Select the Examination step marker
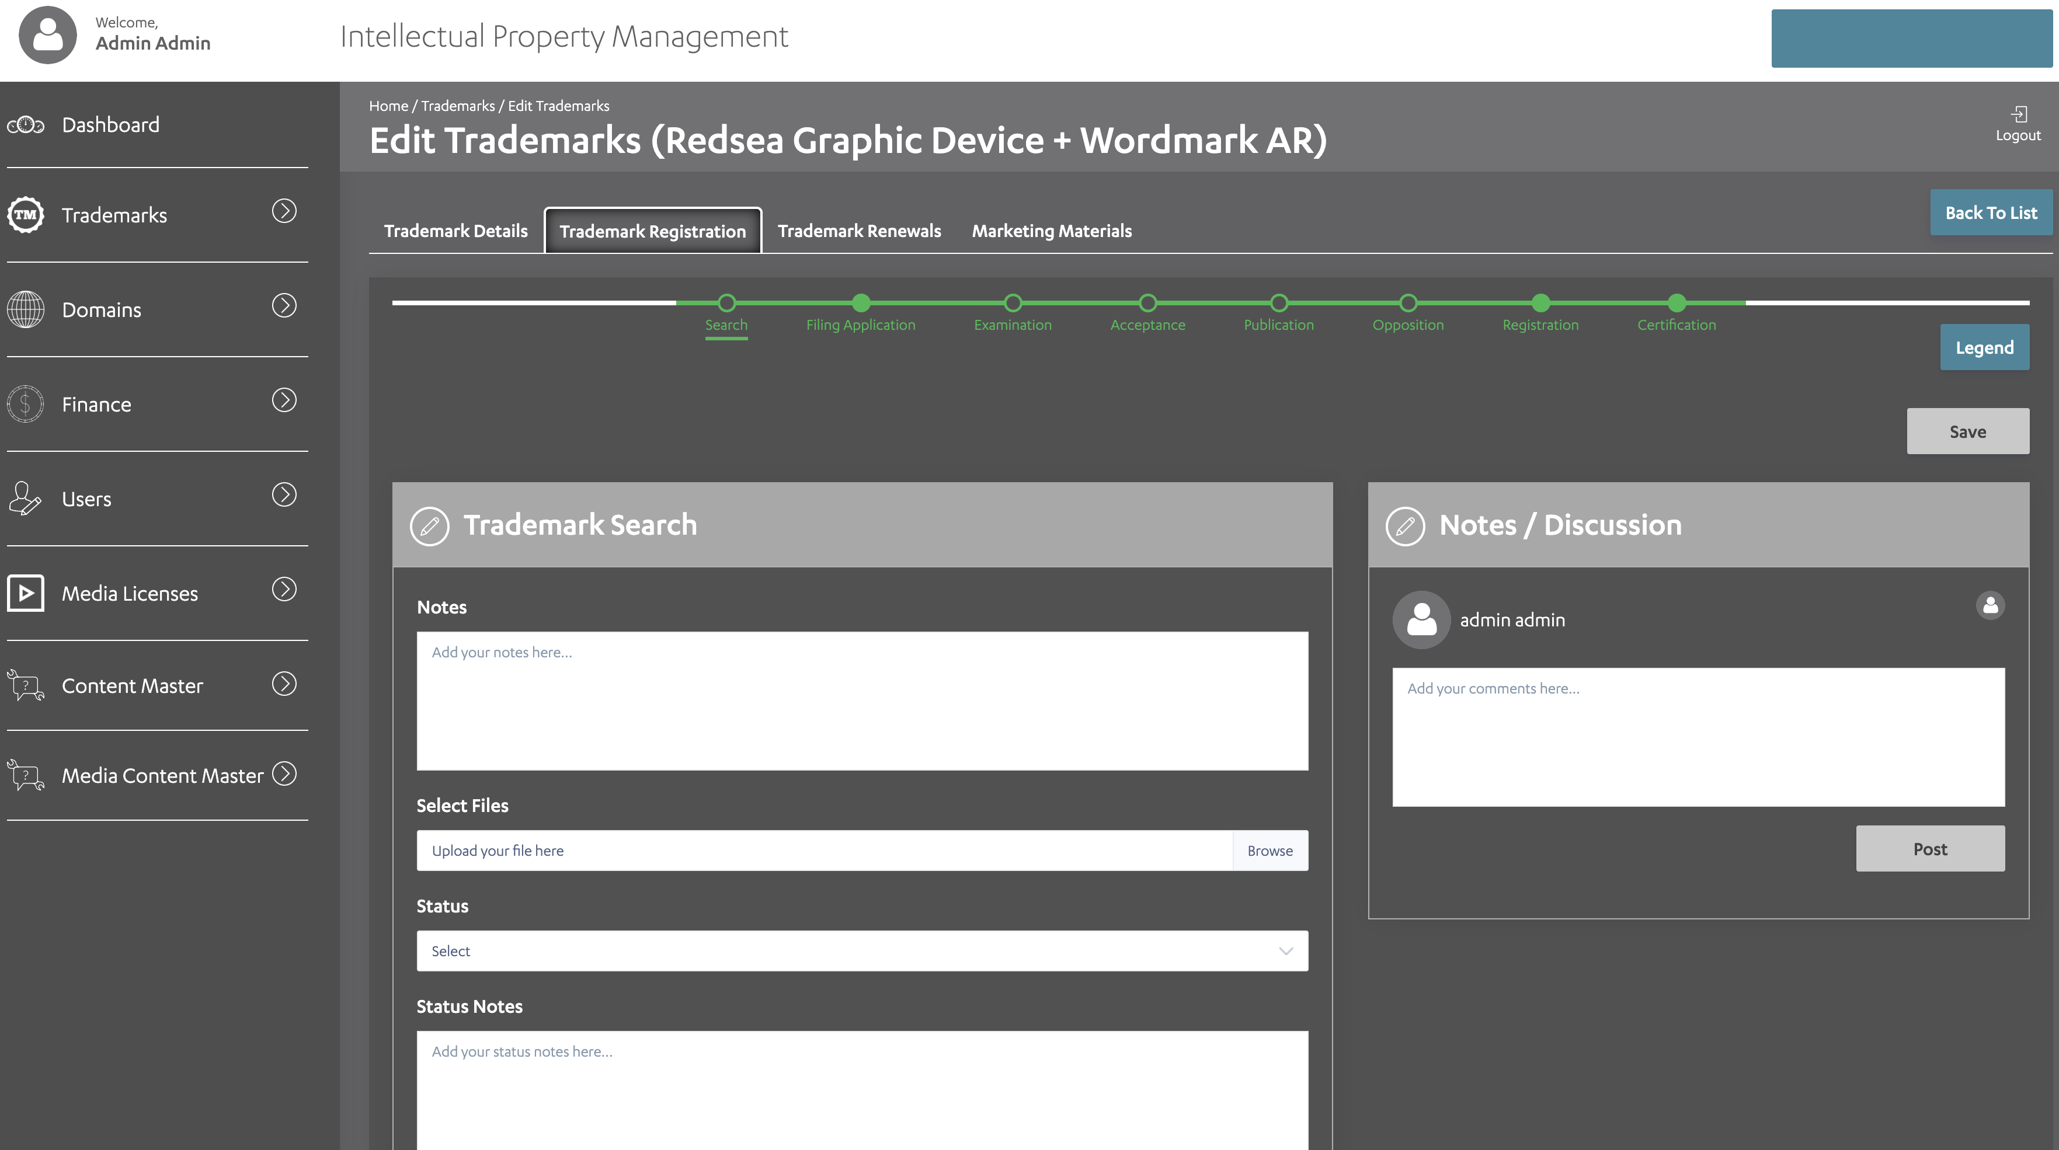The image size is (2059, 1150). click(1013, 303)
